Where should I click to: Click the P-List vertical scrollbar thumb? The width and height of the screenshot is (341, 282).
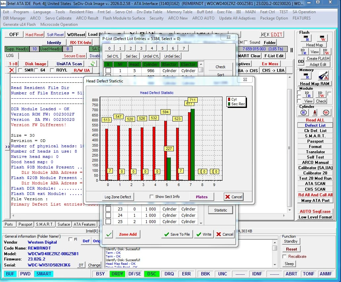tap(201, 70)
